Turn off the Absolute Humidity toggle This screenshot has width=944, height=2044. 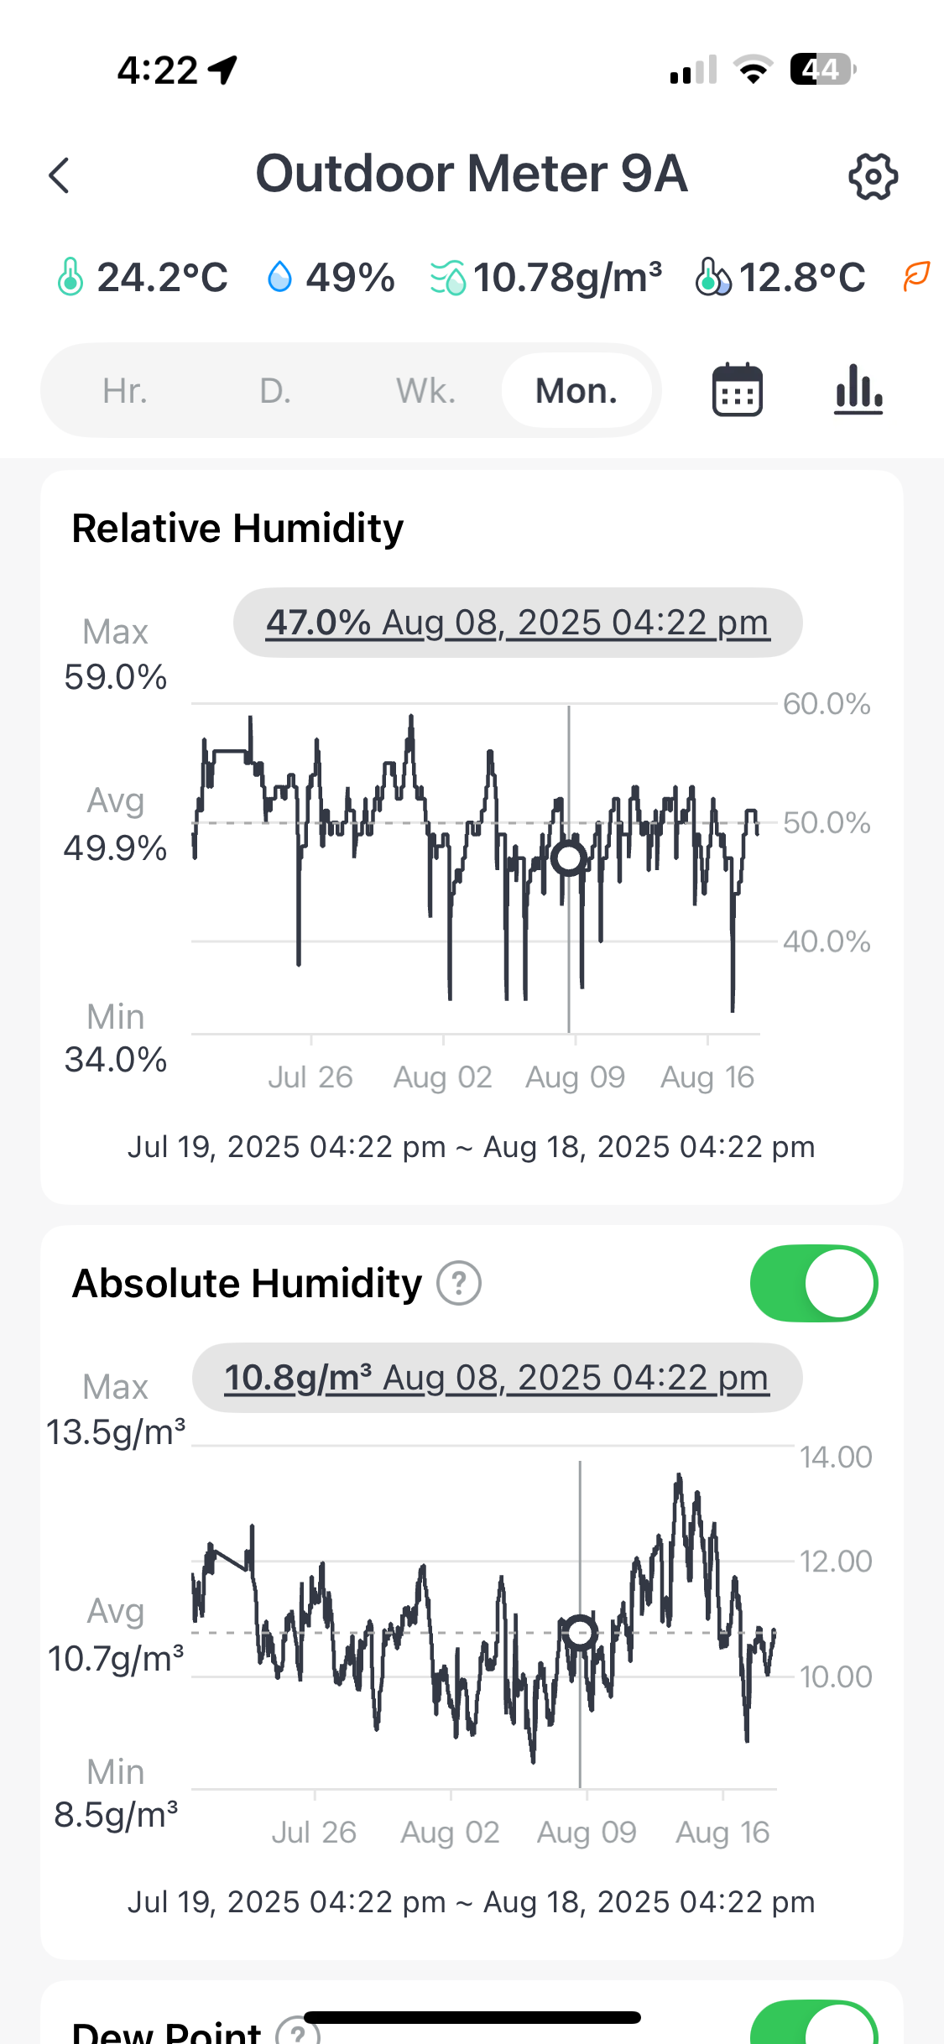tap(813, 1283)
